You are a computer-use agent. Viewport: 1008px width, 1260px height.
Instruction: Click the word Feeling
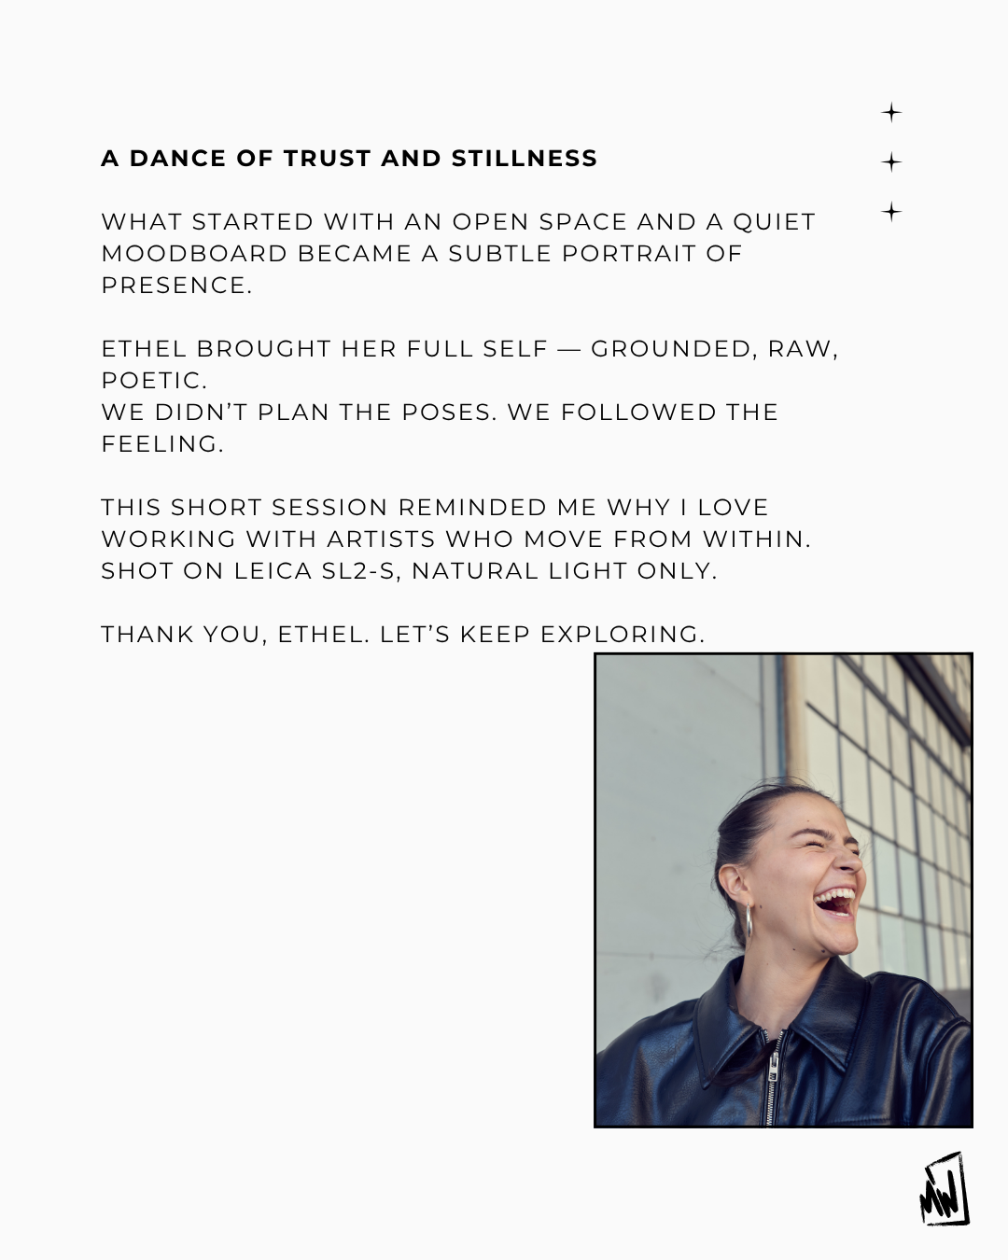click(x=162, y=444)
